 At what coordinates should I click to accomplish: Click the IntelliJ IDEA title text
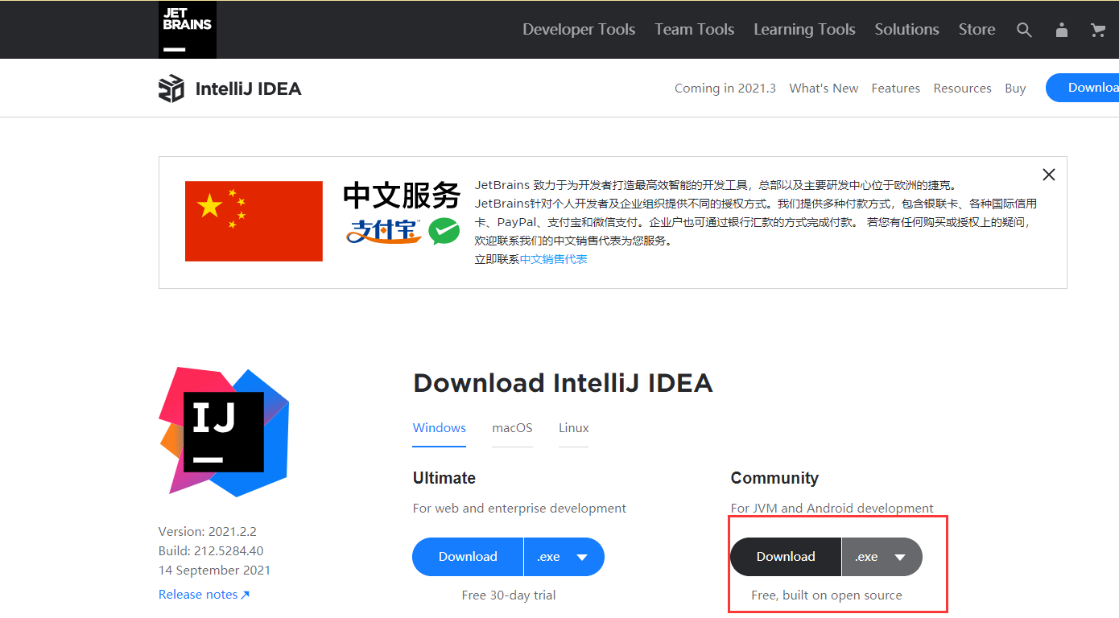[x=248, y=89]
